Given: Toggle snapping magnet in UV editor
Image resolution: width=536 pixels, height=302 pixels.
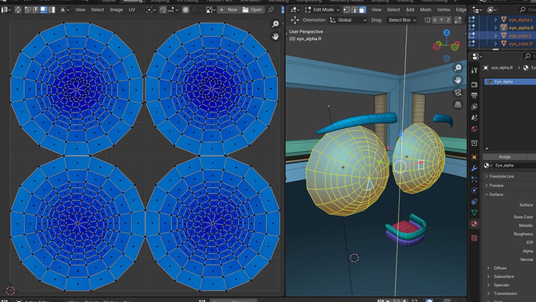Looking at the screenshot, I should pyautogui.click(x=163, y=10).
